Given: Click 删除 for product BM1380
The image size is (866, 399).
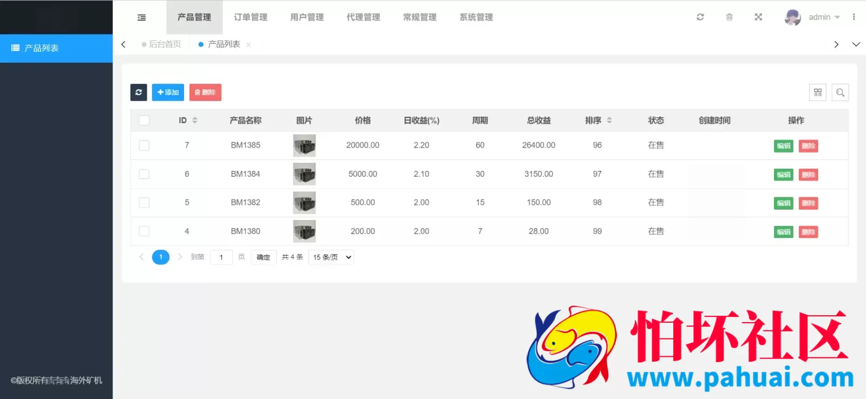Looking at the screenshot, I should 809,232.
